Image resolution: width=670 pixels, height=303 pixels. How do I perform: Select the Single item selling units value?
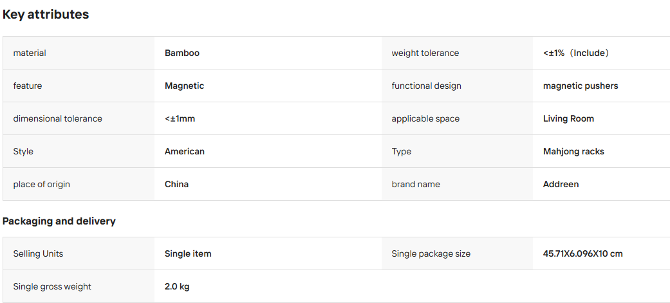(188, 254)
